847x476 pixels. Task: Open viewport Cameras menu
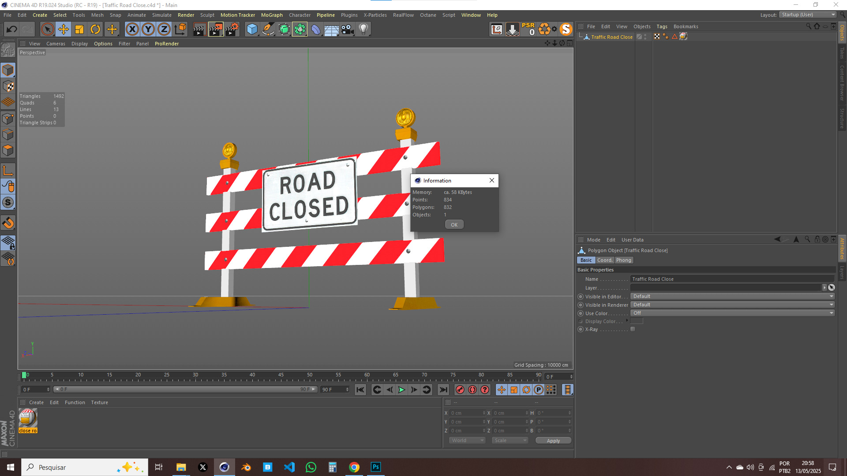[56, 44]
